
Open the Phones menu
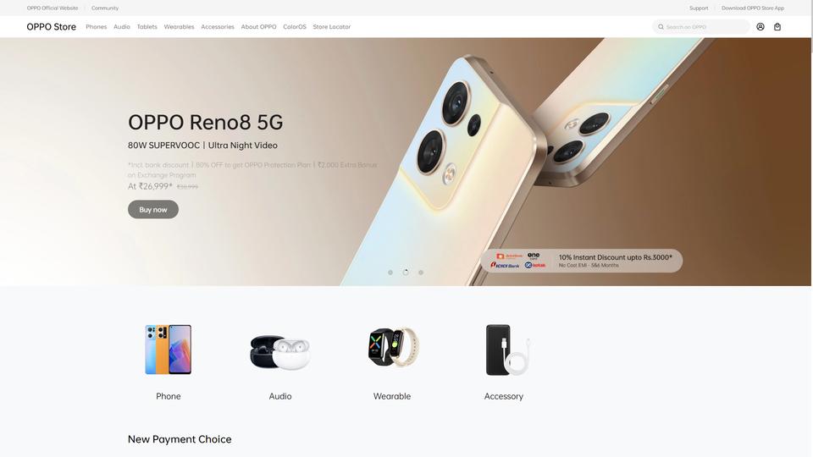97,27
